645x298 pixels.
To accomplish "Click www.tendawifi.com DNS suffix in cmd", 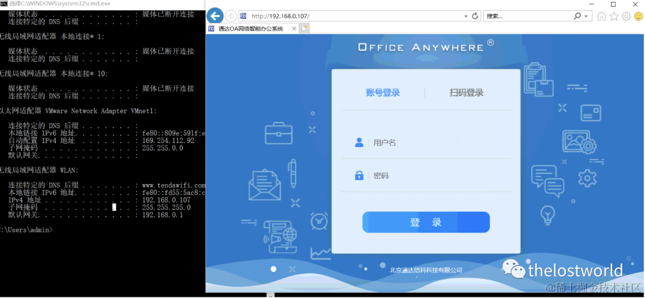I will [x=173, y=185].
